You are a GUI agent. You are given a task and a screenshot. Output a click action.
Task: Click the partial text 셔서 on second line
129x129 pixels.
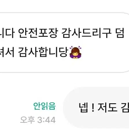coord(7,52)
